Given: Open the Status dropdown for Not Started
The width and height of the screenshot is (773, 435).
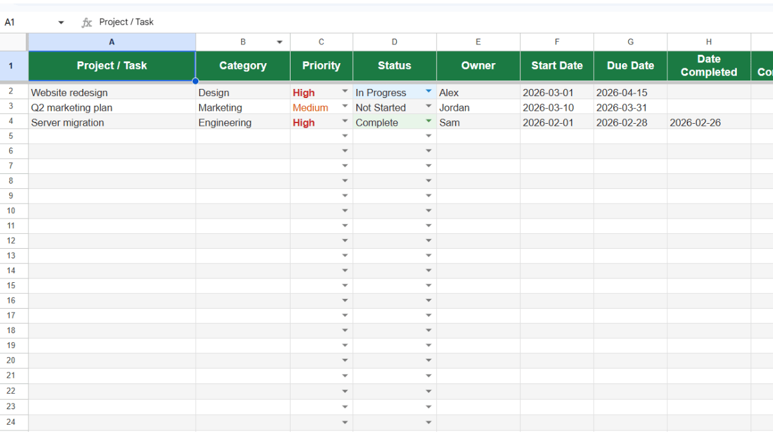Looking at the screenshot, I should coord(429,108).
